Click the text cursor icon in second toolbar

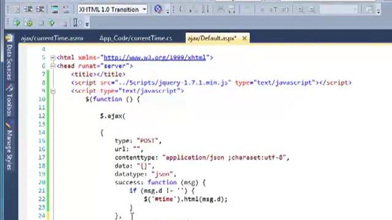point(75,23)
